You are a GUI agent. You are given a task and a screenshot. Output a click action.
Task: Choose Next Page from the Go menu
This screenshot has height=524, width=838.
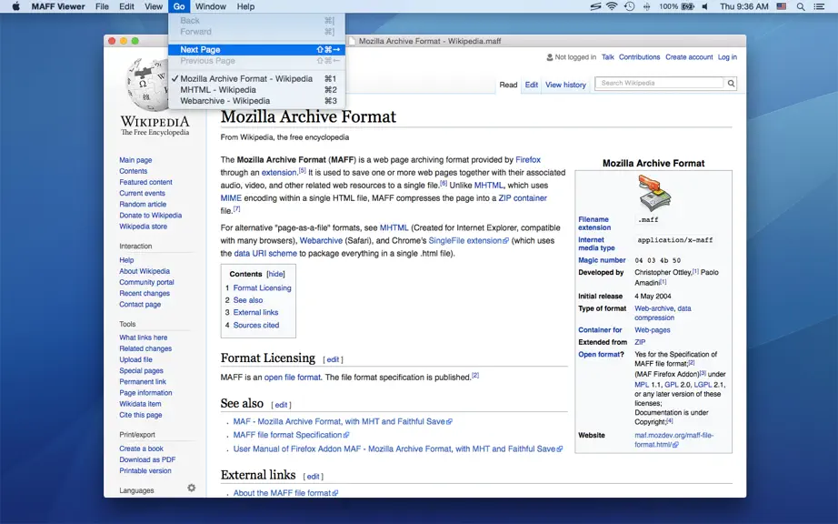256,50
